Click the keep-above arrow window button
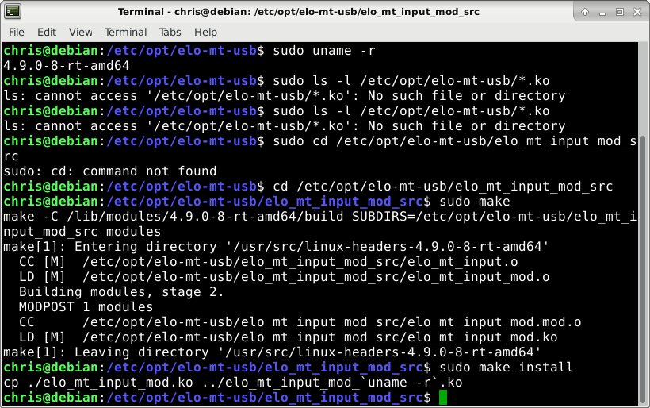Viewport: 650px width, 408px height. pyautogui.click(x=585, y=12)
